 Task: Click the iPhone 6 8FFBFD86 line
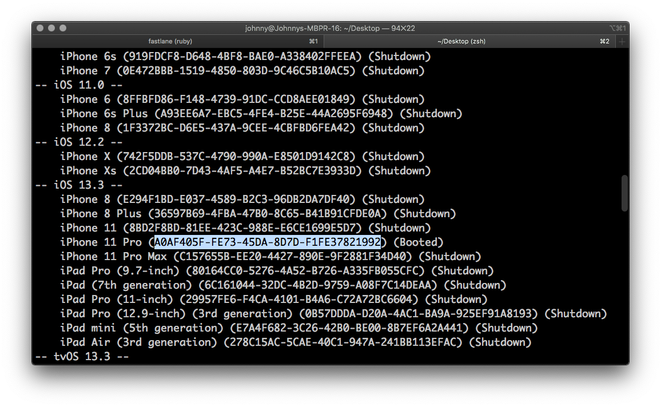[242, 99]
